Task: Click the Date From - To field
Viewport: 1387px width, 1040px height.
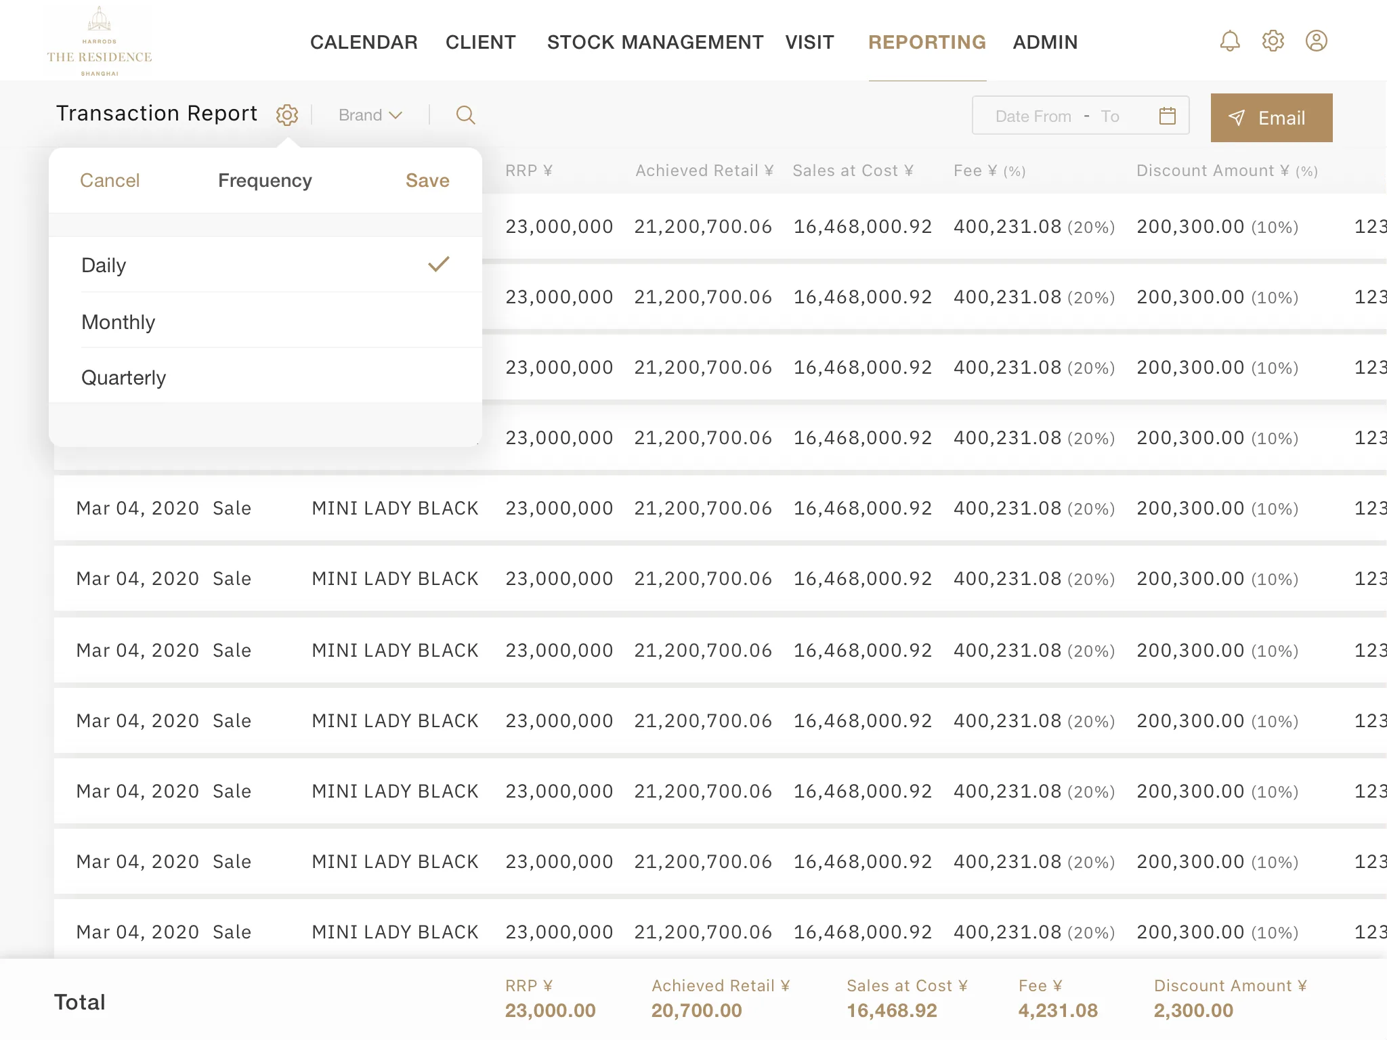Action: click(x=1081, y=116)
